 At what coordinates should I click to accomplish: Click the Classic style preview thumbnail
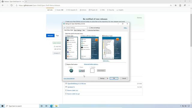pos(71,48)
